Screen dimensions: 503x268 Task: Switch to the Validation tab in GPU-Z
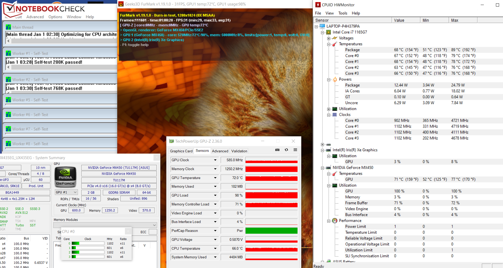click(x=239, y=151)
